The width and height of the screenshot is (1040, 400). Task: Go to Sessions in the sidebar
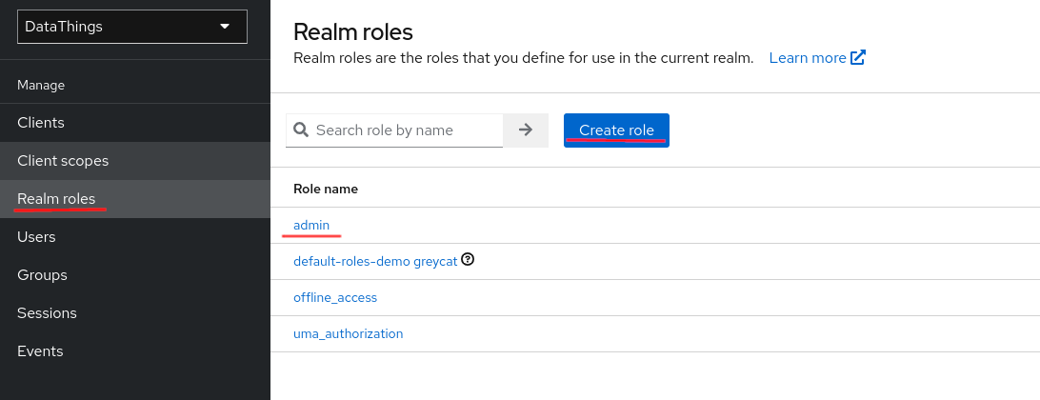(135, 313)
